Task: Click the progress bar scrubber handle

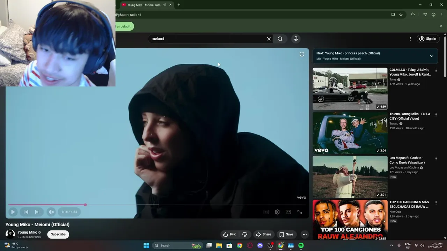Action: [85, 205]
